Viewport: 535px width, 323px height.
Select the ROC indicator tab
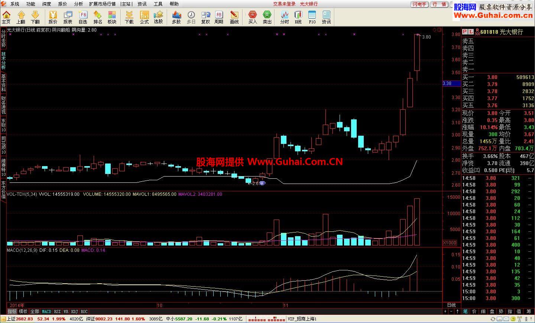pyautogui.click(x=84, y=312)
